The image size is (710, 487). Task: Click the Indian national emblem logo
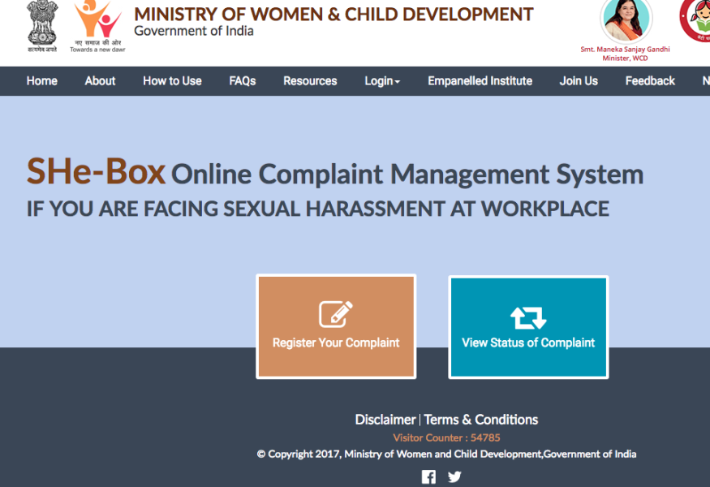coord(42,26)
